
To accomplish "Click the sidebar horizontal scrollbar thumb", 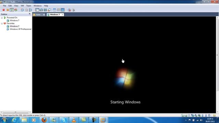I will click(15, 112).
